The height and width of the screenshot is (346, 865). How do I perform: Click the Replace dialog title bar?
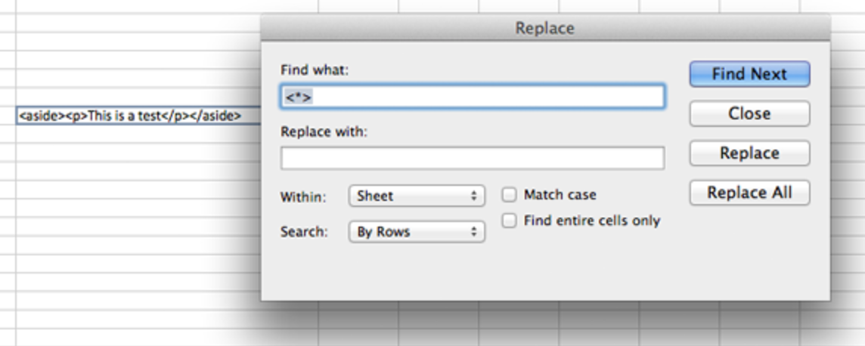(545, 28)
